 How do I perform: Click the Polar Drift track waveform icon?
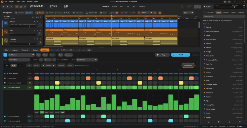tap(6, 41)
